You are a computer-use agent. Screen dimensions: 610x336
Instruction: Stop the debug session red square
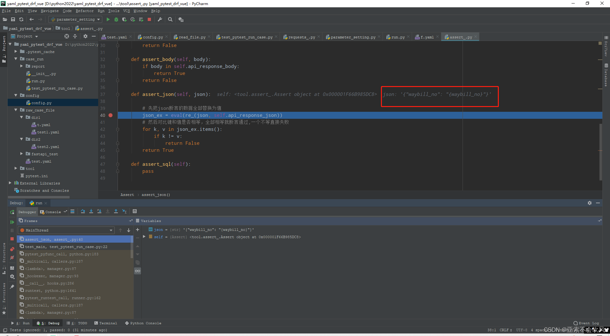click(x=12, y=239)
